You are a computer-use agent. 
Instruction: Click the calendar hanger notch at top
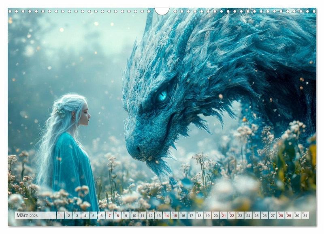162,11
